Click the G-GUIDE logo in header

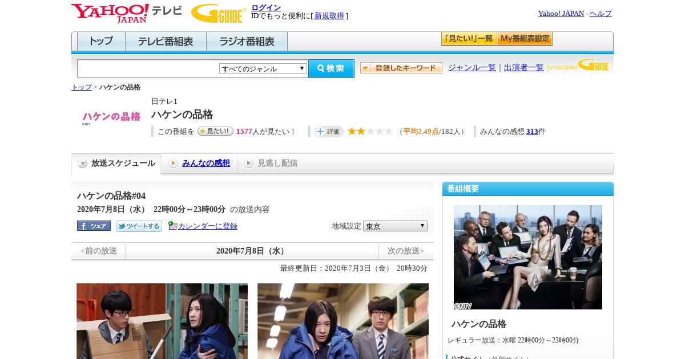pos(219,14)
